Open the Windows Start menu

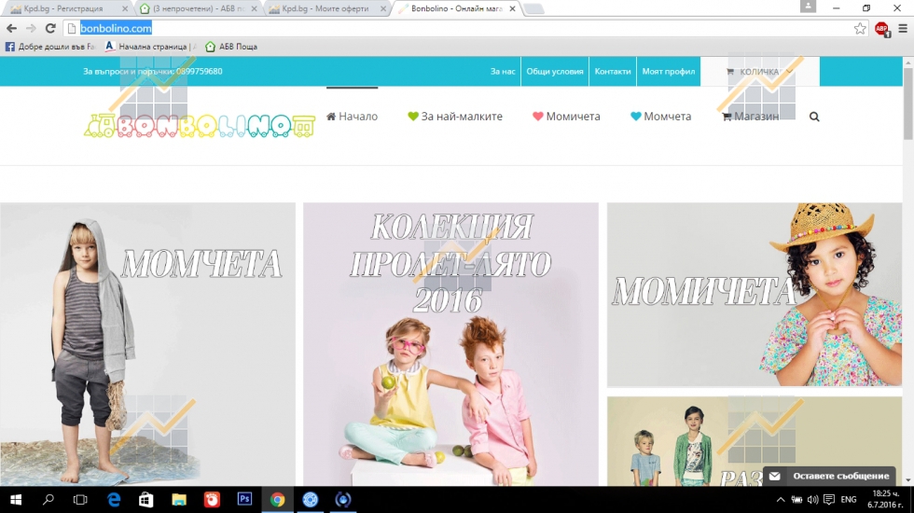pyautogui.click(x=16, y=500)
